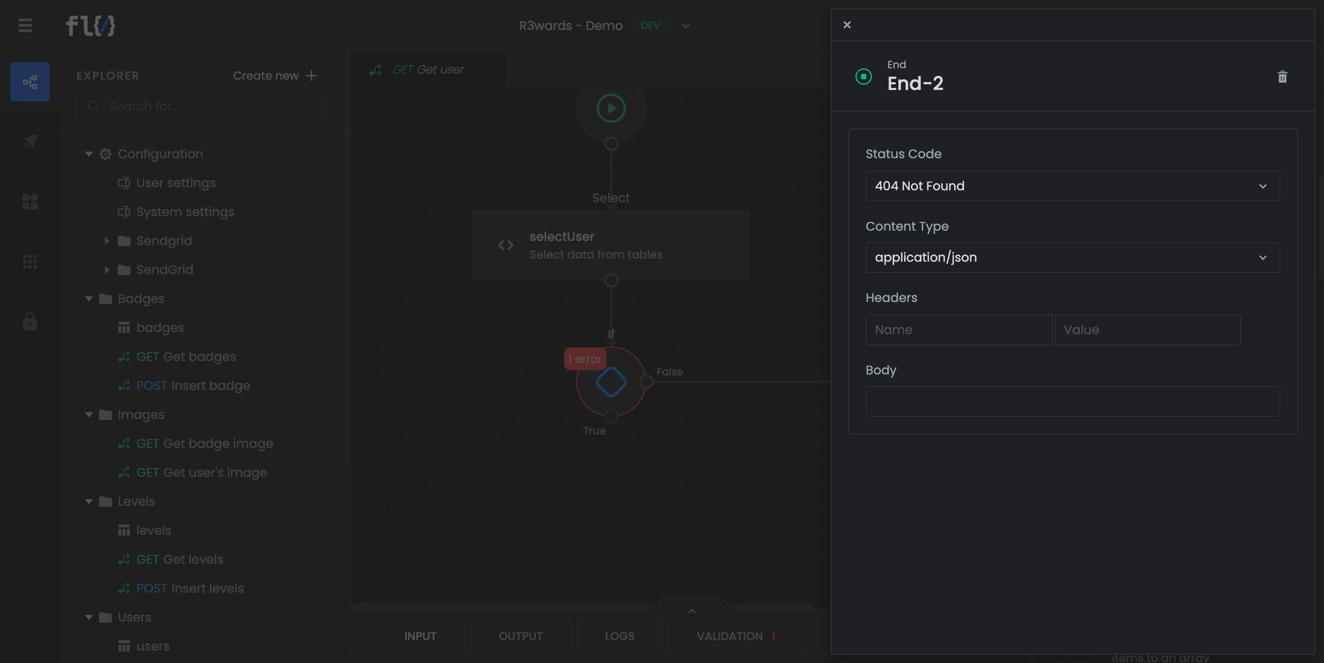This screenshot has width=1324, height=663.
Task: Select the If diamond node
Action: coord(611,382)
